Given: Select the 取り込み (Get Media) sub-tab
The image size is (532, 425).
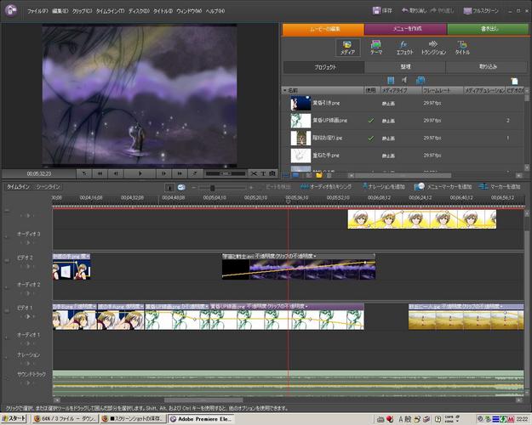Looking at the screenshot, I should pyautogui.click(x=487, y=67).
